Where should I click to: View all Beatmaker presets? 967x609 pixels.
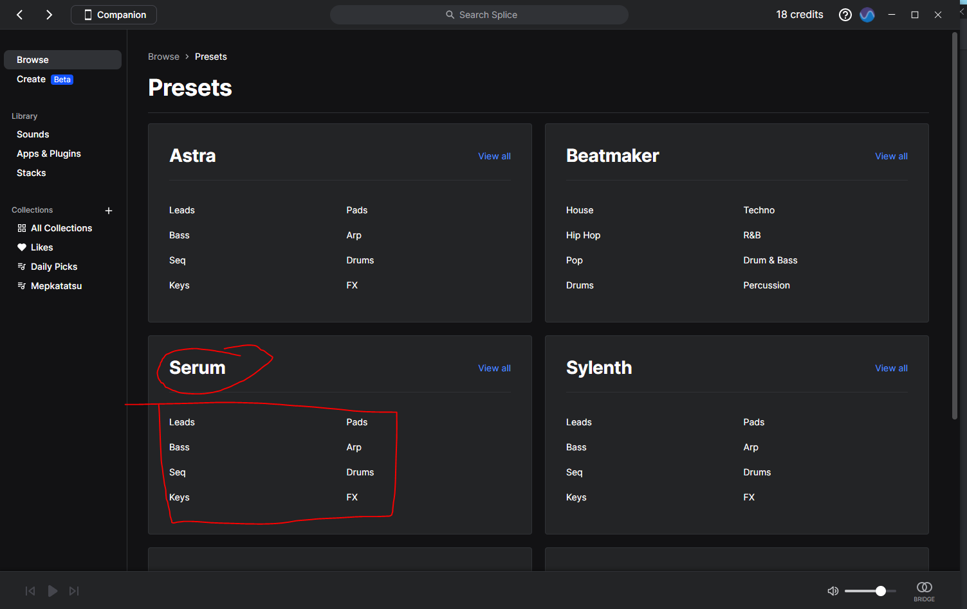coord(891,156)
